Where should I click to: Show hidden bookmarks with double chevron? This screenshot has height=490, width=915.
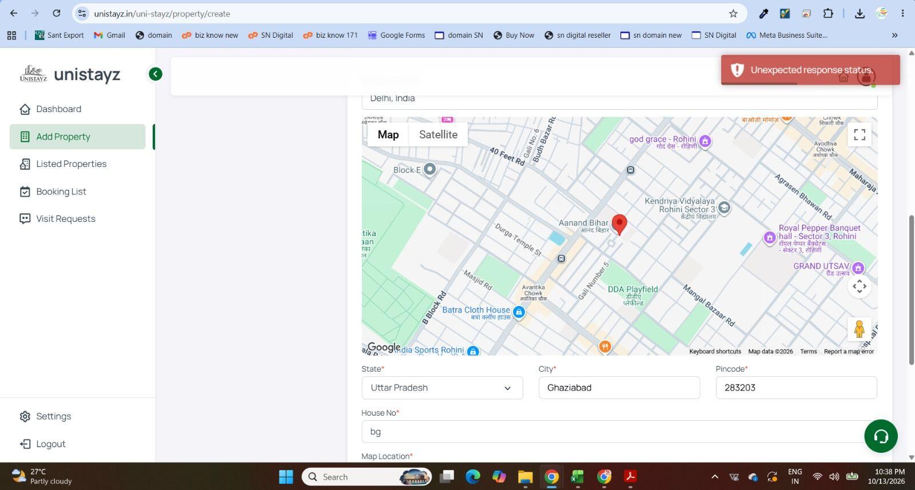894,35
